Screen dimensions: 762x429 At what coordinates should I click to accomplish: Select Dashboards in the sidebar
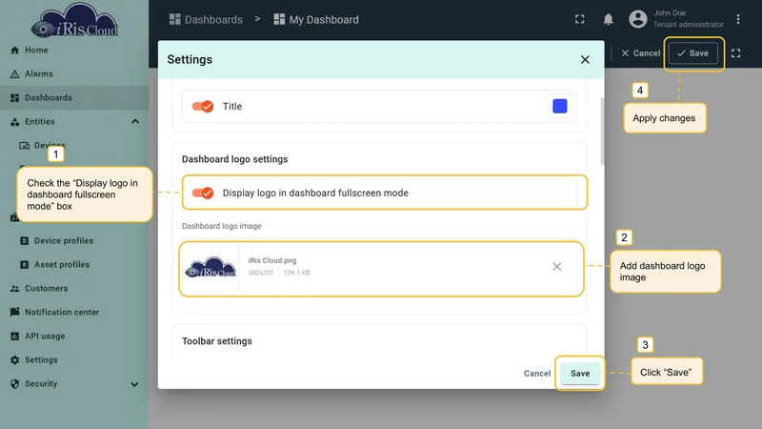[74, 98]
